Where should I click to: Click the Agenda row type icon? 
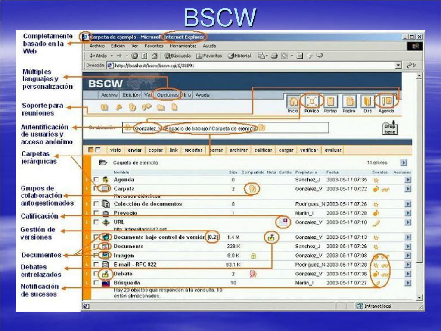point(106,180)
